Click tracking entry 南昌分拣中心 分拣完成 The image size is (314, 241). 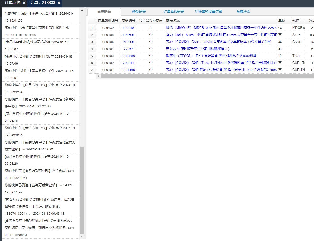[x=41, y=88]
